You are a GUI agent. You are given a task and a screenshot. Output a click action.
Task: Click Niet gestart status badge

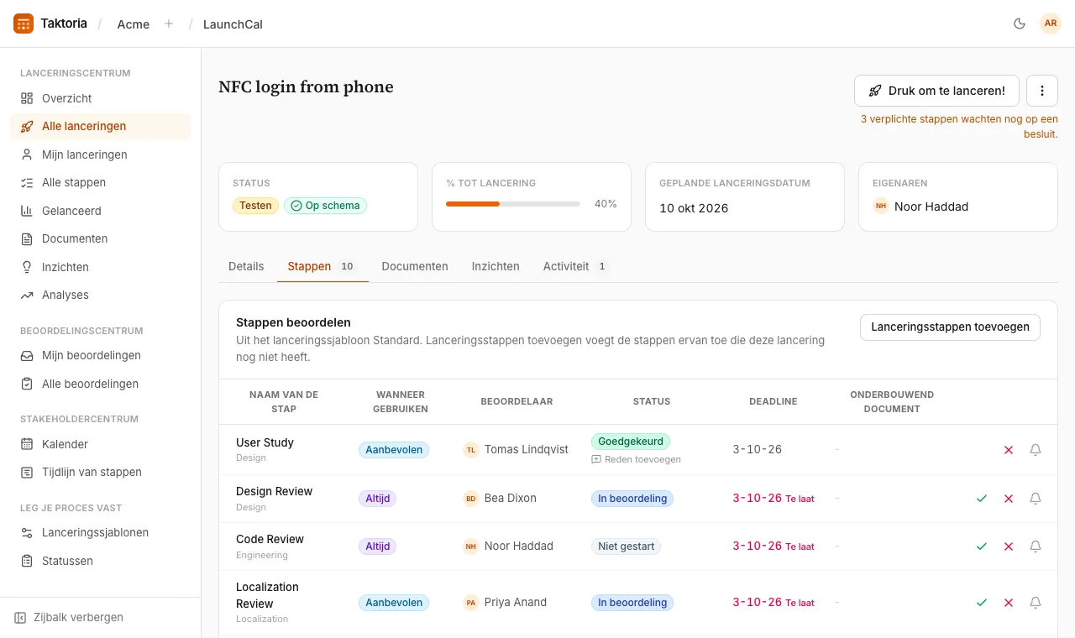(x=626, y=546)
